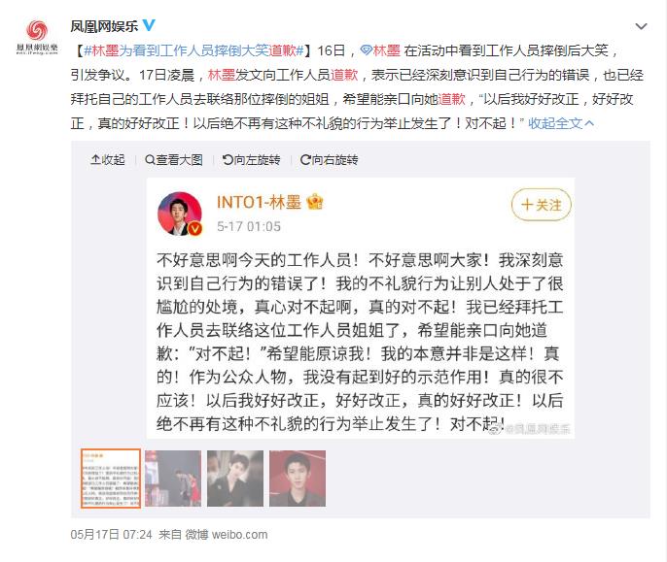This screenshot has width=667, height=562.
Task: Click INTO1-林墨 profile avatar in image
Action: coord(180,214)
